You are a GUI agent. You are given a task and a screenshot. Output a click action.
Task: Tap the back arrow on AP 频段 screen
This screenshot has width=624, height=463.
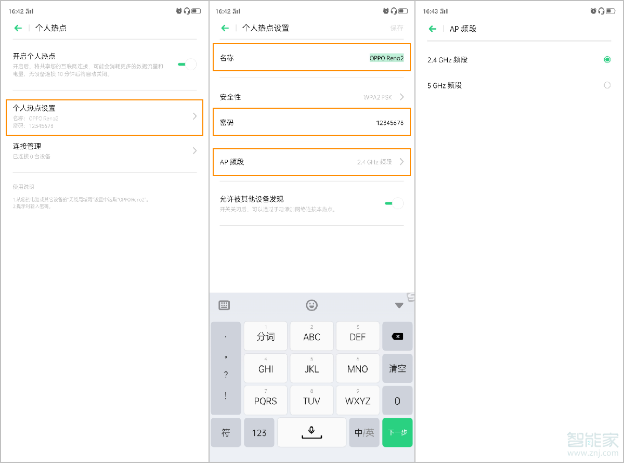click(x=432, y=29)
